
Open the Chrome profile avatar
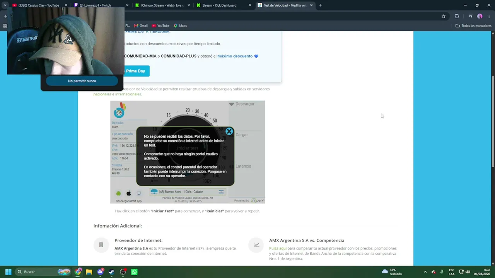[x=480, y=16]
